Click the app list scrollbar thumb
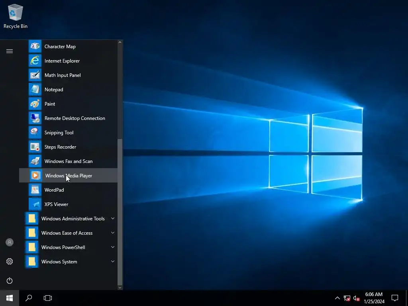408x306 pixels. pos(120,212)
